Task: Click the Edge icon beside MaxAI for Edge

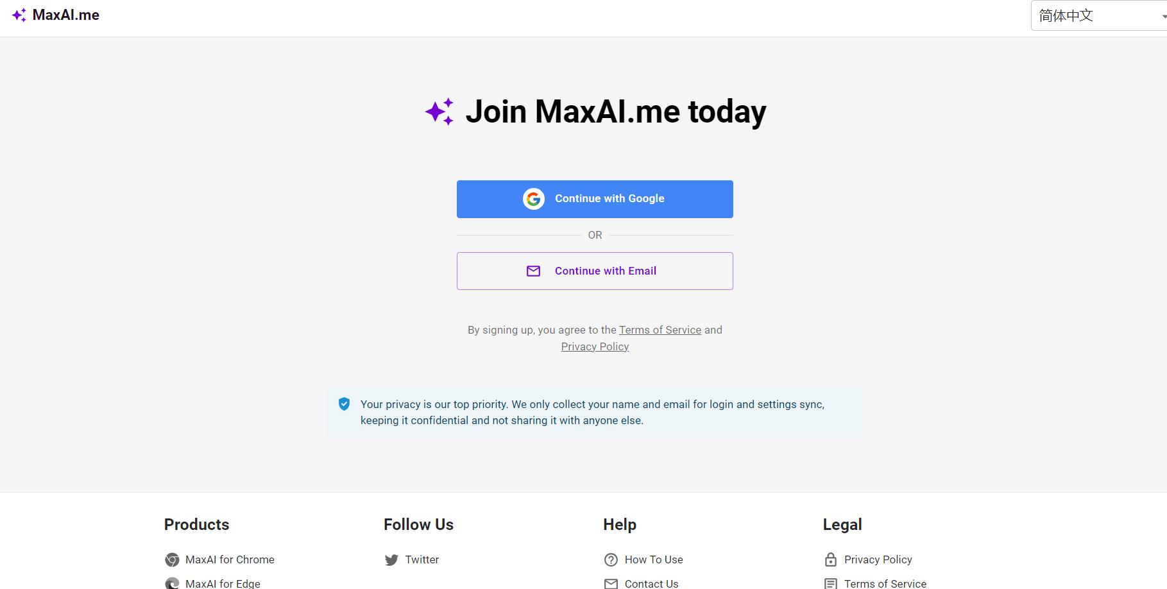Action: pos(172,583)
